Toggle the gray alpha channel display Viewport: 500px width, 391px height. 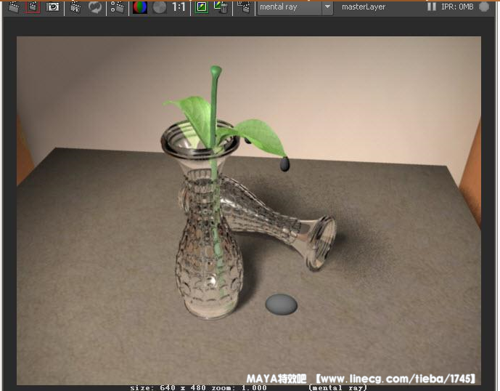(159, 7)
